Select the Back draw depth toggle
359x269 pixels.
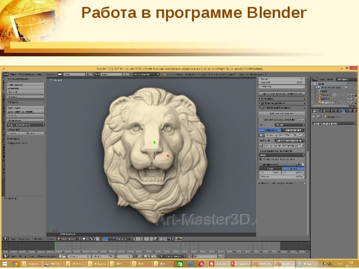tap(270, 169)
